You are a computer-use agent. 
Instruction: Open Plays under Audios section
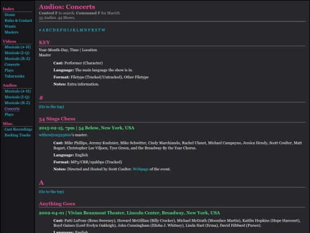(9, 114)
